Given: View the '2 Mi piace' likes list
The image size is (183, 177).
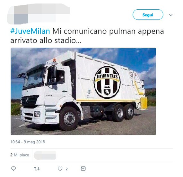Looking at the screenshot, I should (x=20, y=155).
